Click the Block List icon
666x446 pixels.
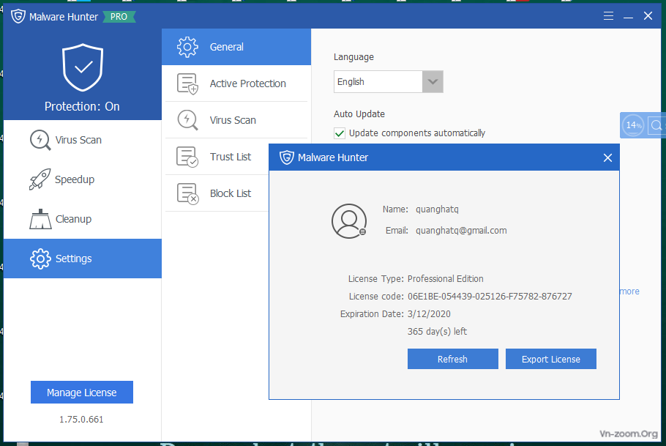point(188,193)
